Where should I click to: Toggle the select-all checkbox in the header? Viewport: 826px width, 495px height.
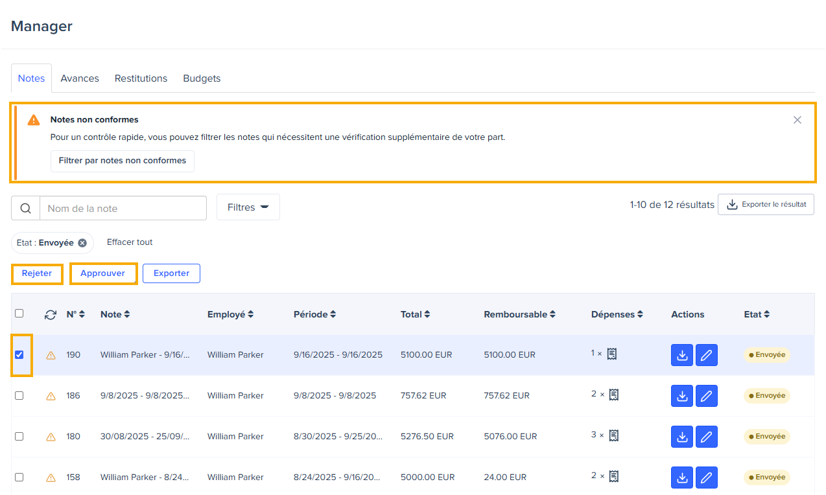19,314
